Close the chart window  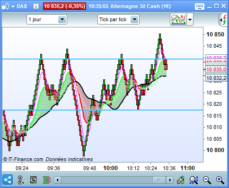coord(224,6)
